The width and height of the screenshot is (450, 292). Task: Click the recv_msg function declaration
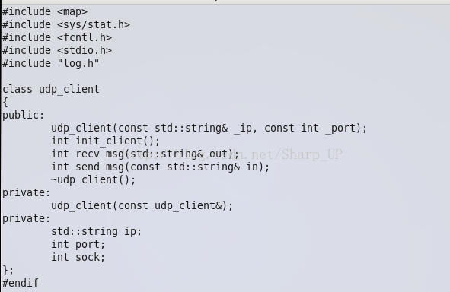(145, 154)
